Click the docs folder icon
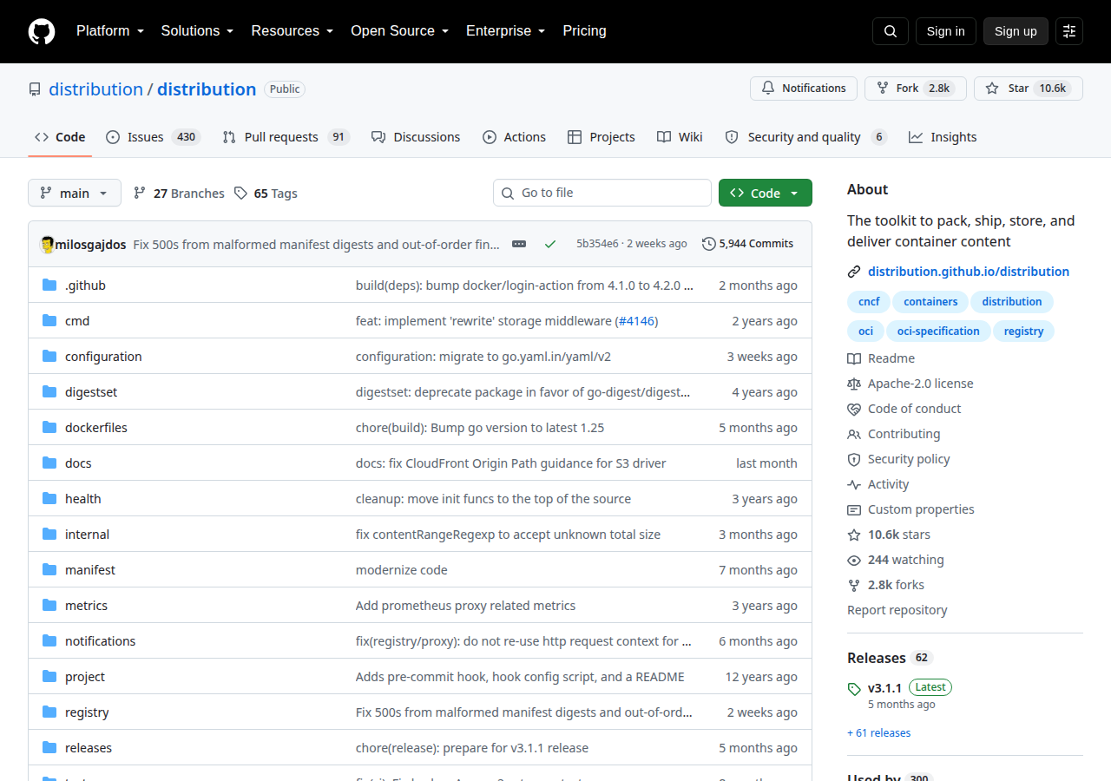 point(49,463)
